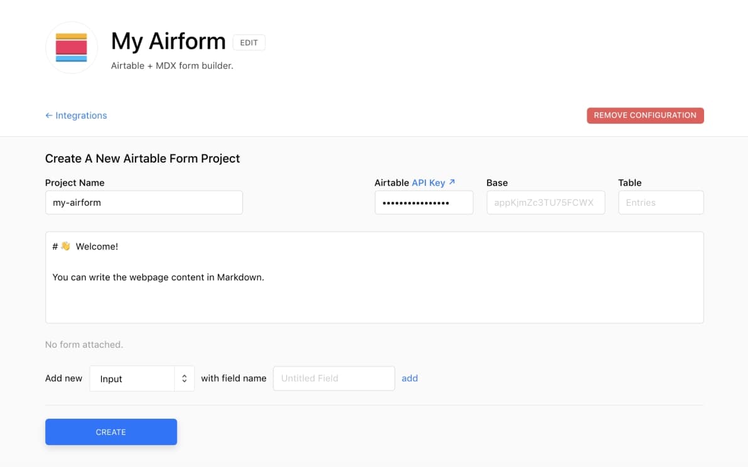This screenshot has height=467, width=748.
Task: Focus the Project Name input with my-airform
Action: (144, 203)
